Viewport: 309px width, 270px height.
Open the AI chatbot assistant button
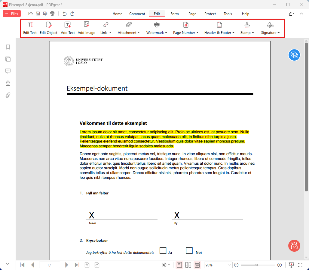click(x=294, y=246)
